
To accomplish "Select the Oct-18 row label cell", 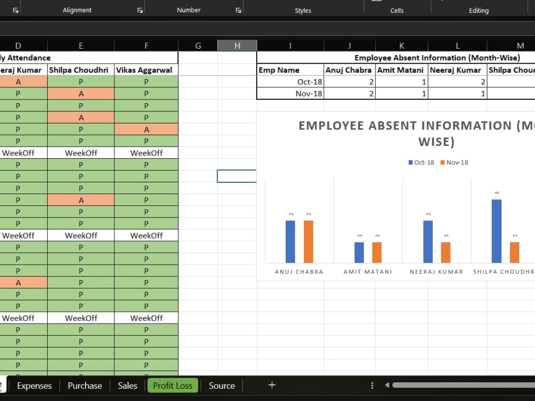I will click(290, 82).
